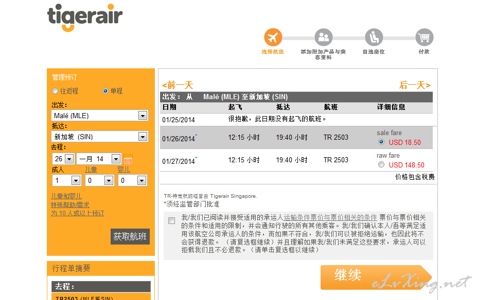Go to the next day 后一天>
The height and width of the screenshot is (300, 477).
(x=415, y=85)
